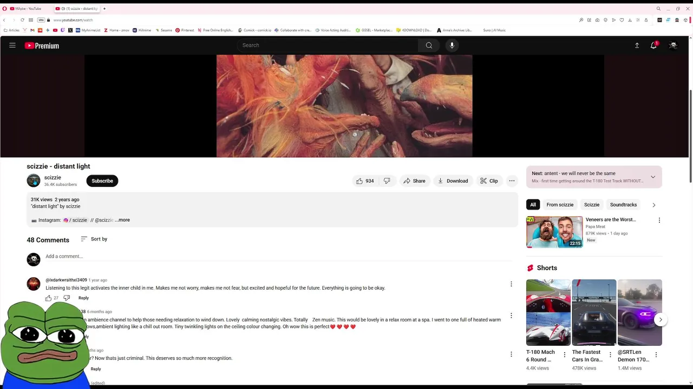Click the youtube.com/watch address bar
The height and width of the screenshot is (389, 693).
[x=73, y=20]
